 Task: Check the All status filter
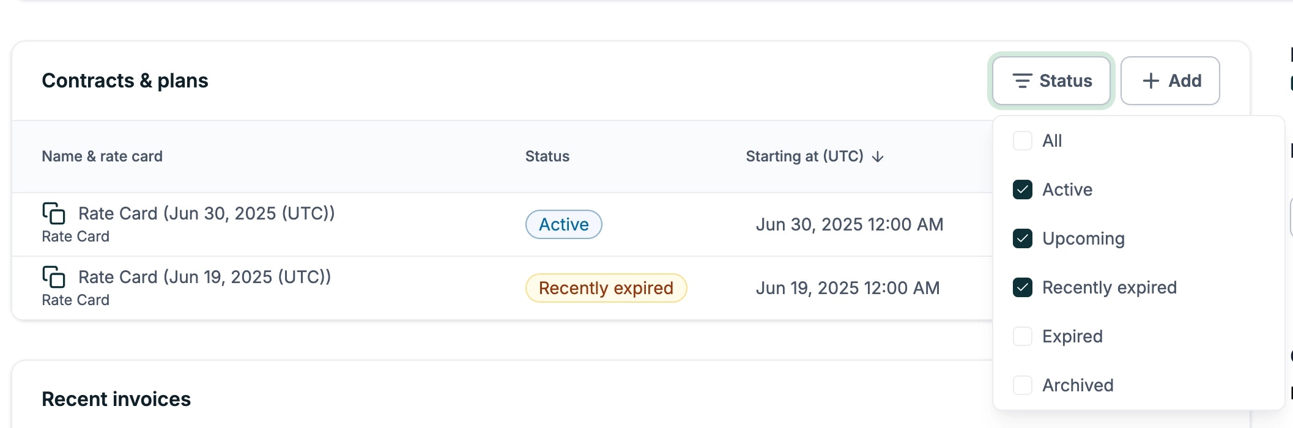tap(1022, 141)
